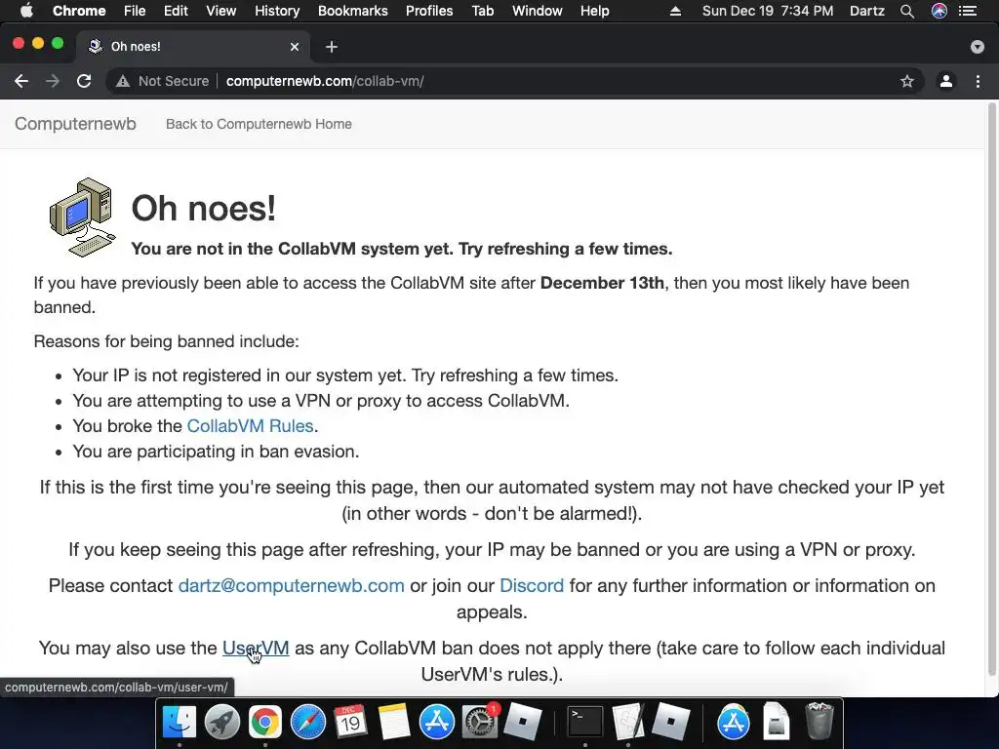Close the 'Oh noes!' tab
Viewport: 999px width, 749px height.
point(295,47)
